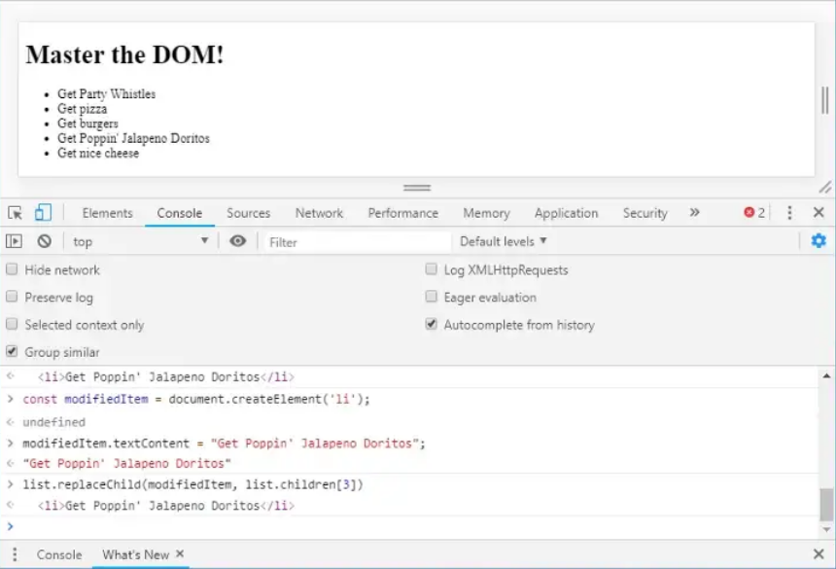Activate the inspect element picker tool
Screen dimensions: 836x569
(15, 213)
